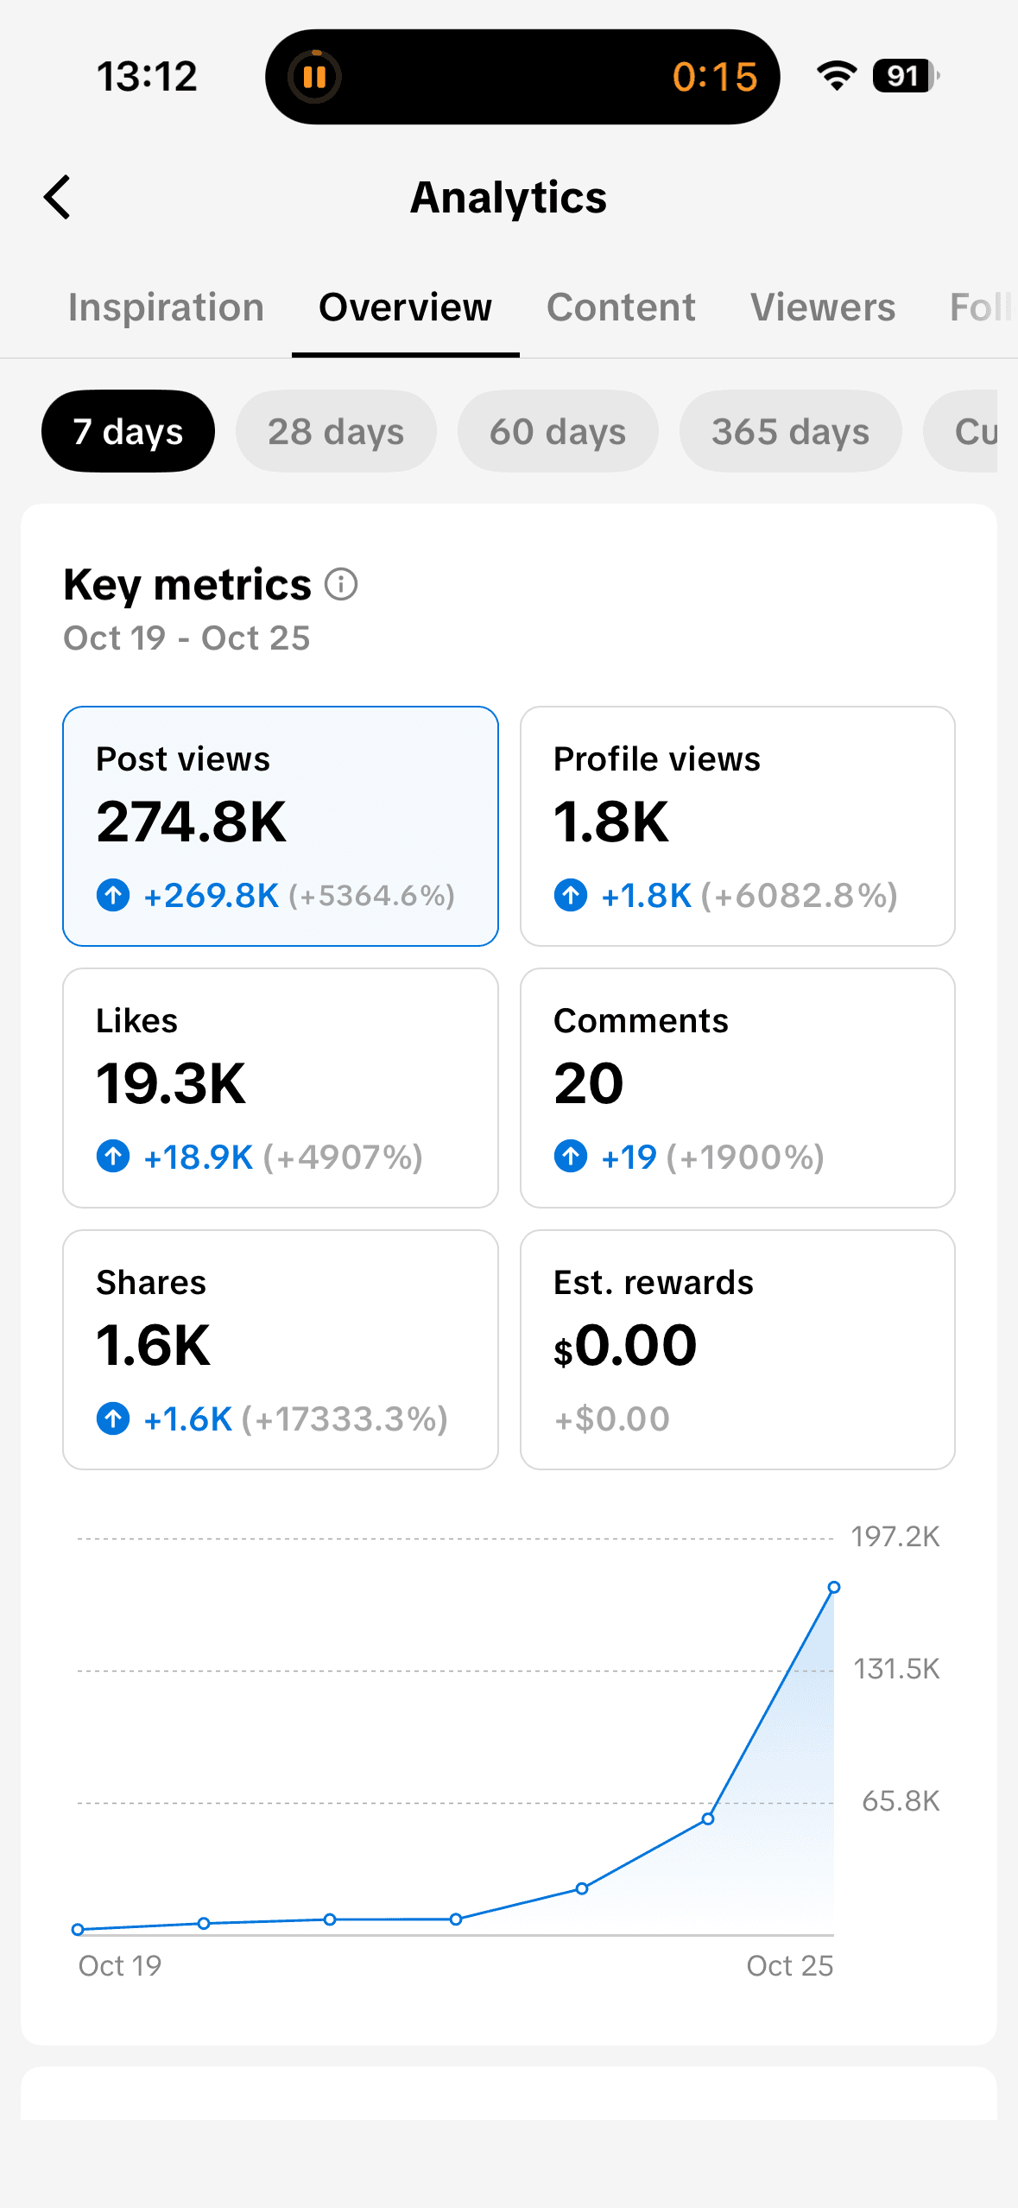Choose the 28 days range chip
This screenshot has height=2208, width=1018.
(x=336, y=431)
